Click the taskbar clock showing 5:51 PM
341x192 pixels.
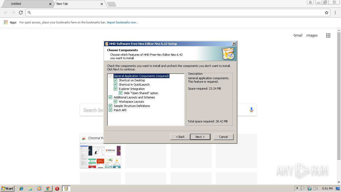click(x=327, y=189)
